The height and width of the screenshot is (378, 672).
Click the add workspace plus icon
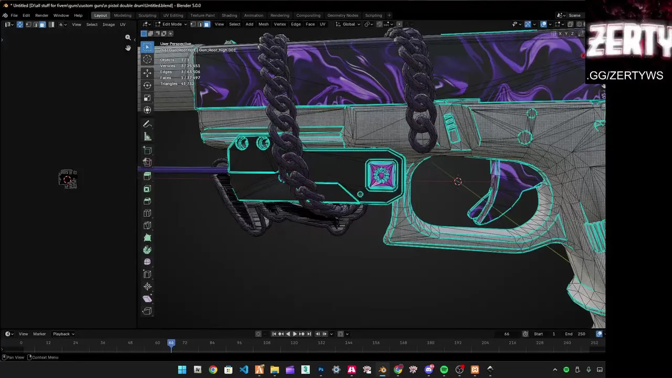(x=388, y=15)
